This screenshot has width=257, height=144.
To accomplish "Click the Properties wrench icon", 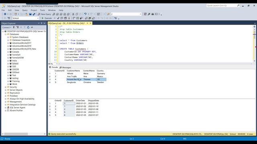I will pyautogui.click(x=149, y=14).
